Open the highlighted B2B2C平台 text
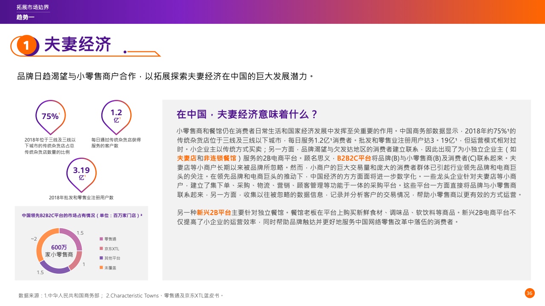Image resolution: width=545 pixels, height=306 pixels. click(x=354, y=158)
